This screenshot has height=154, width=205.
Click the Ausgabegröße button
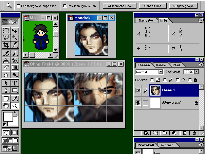[183, 6]
